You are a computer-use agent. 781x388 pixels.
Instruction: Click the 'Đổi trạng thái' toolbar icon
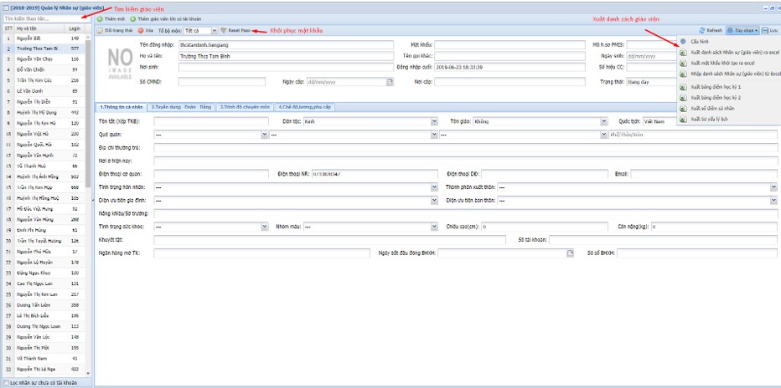101,30
